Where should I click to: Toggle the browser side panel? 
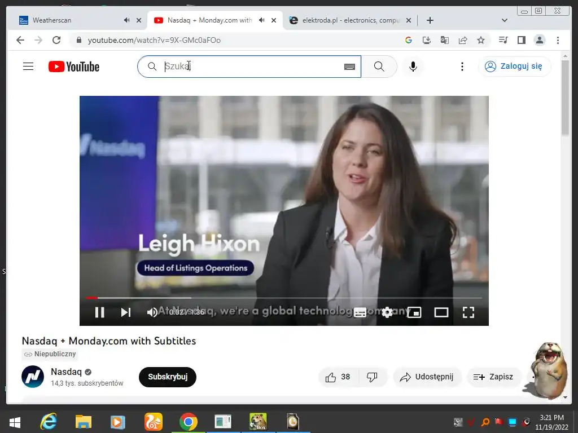pyautogui.click(x=521, y=40)
